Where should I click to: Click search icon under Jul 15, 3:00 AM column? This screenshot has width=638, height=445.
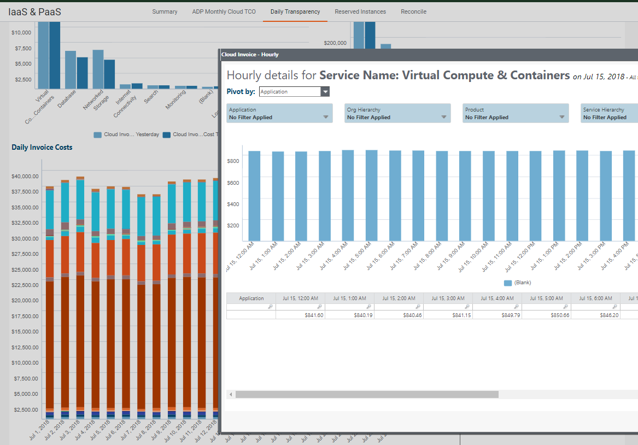[467, 307]
